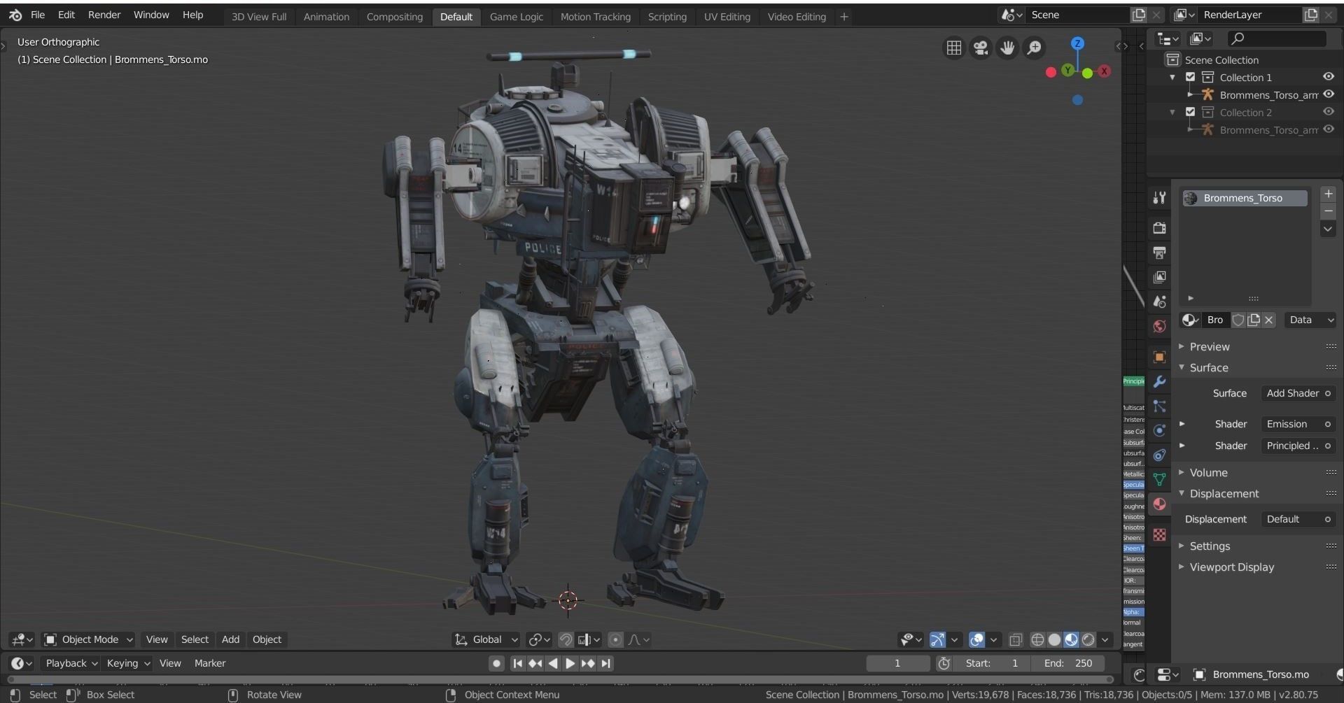Collapse Collection 1 tree arrow
This screenshot has width=1344, height=703.
pyautogui.click(x=1172, y=77)
